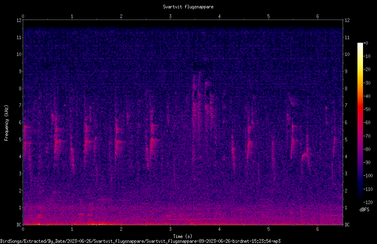Click the '+0' label on the color scale

pyautogui.click(x=366, y=43)
